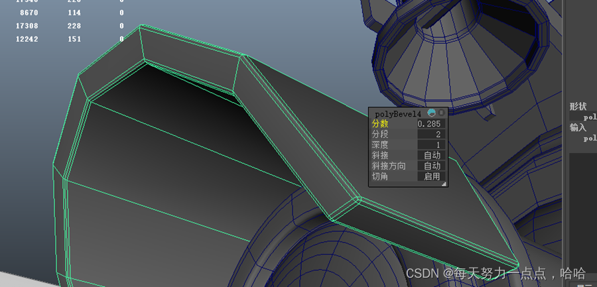Viewport: 597px width, 287px height.
Task: Open the 斜接 dropdown set to 自动
Action: [431, 155]
